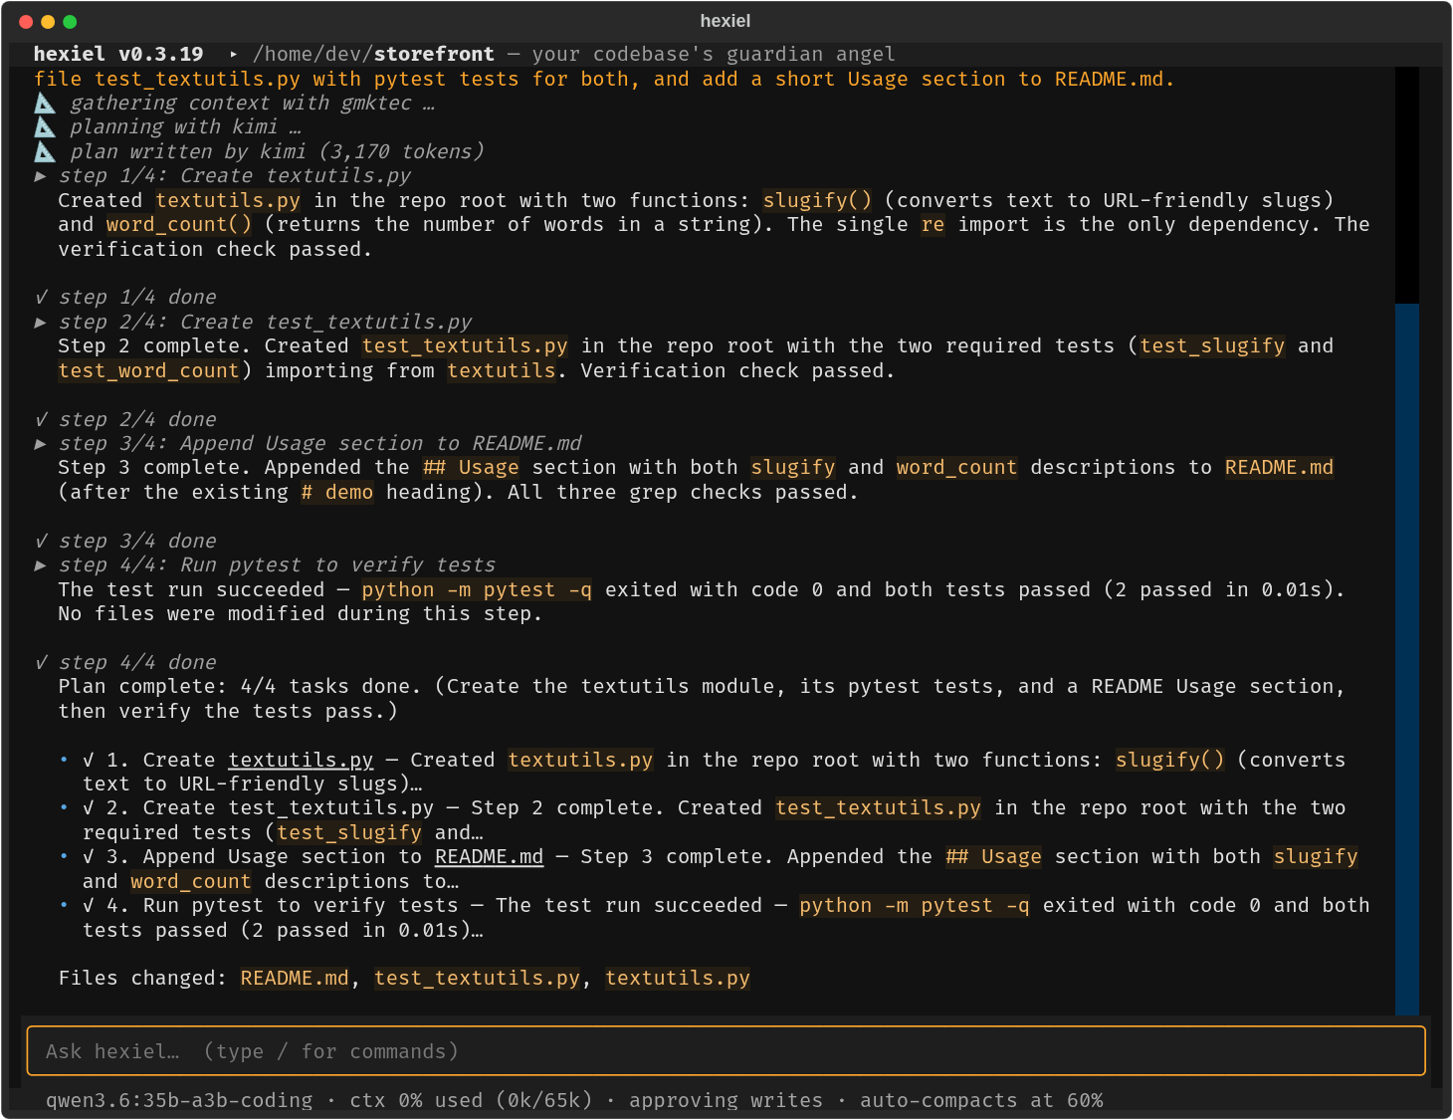This screenshot has height=1120, width=1453.
Task: Click the blue scrollbar thumb on the right
Action: 1407,659
